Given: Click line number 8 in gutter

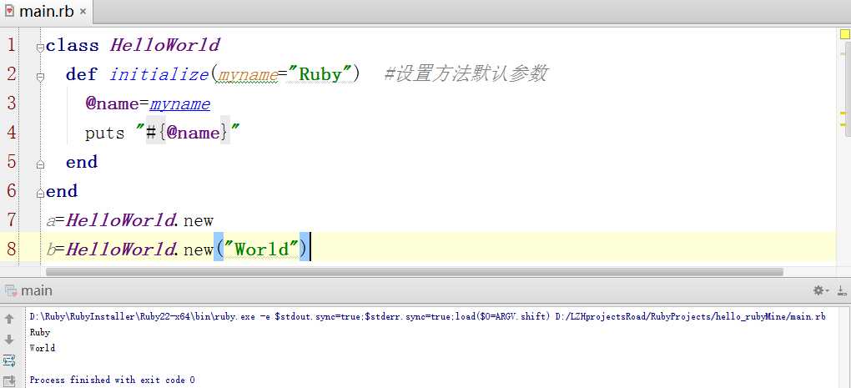Looking at the screenshot, I should point(11,249).
